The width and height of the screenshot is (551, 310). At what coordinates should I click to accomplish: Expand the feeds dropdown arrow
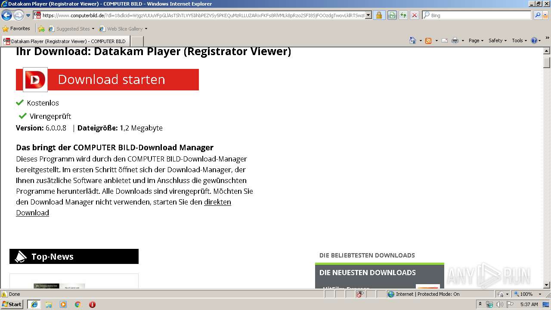(436, 40)
